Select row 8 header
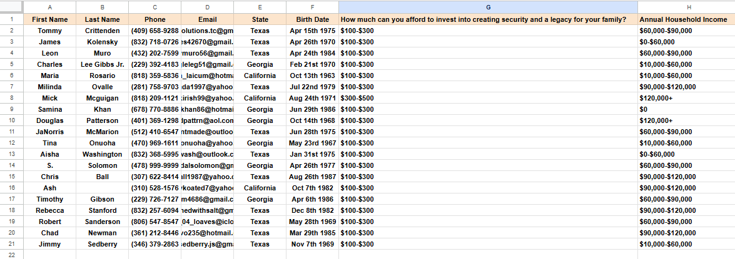Screen dimensions: 735x259 [x=12, y=98]
